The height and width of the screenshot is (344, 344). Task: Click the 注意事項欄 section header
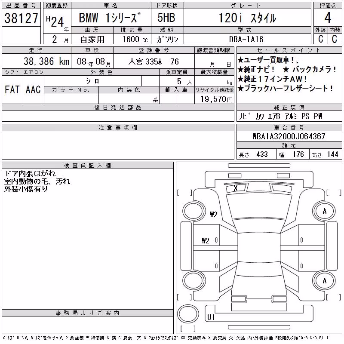click(x=118, y=127)
